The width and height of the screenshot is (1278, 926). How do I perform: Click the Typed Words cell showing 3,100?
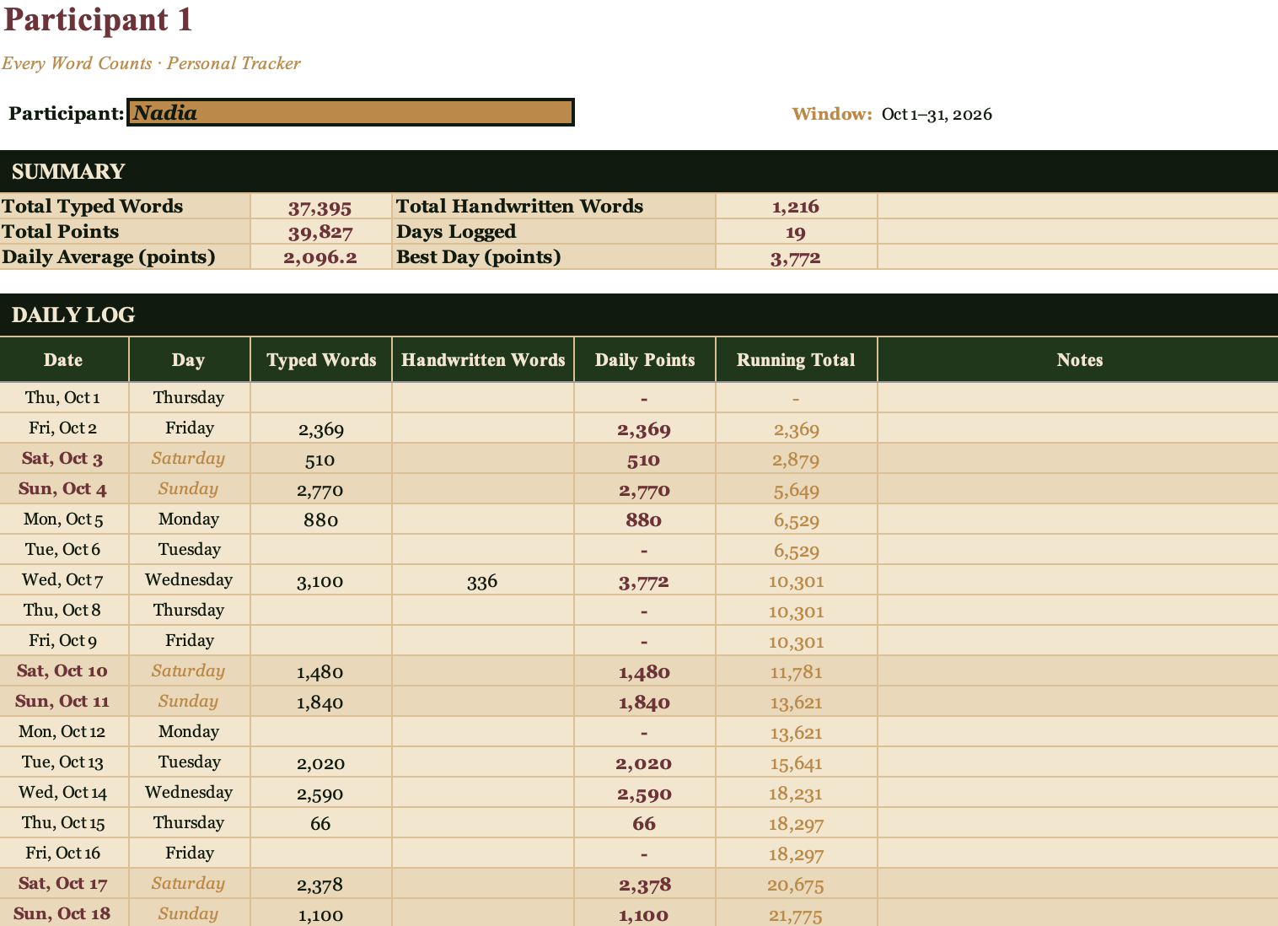point(321,580)
